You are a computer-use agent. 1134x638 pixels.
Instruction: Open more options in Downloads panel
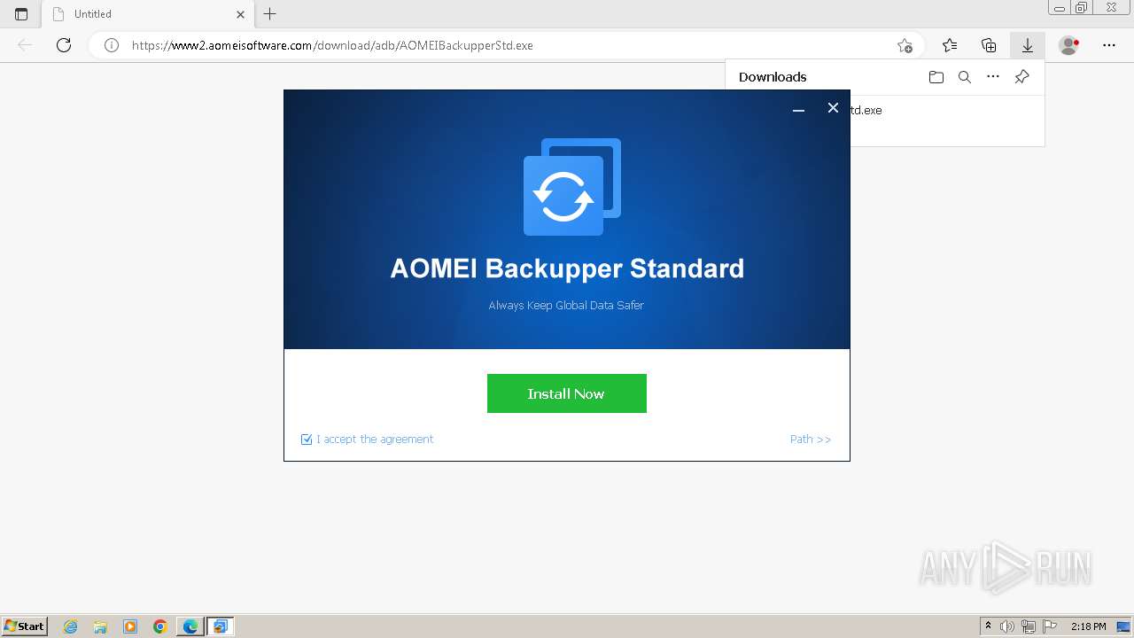993,77
